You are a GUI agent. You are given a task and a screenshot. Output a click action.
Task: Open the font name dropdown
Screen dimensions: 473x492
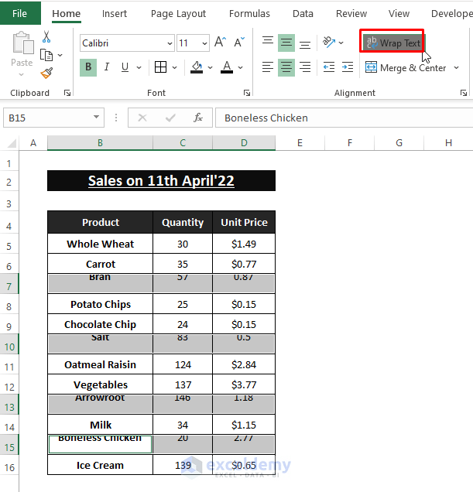coord(170,43)
